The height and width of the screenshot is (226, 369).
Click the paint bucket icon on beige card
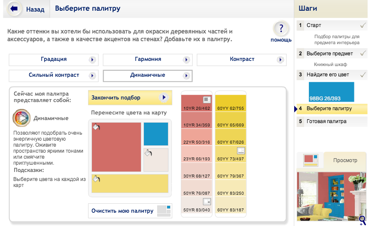(x=148, y=153)
